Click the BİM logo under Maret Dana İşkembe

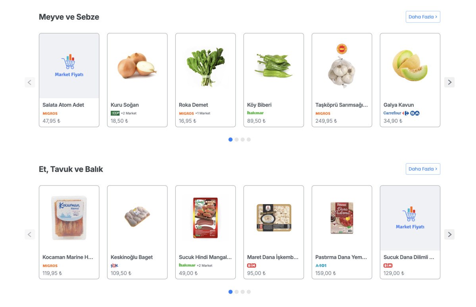pos(251,265)
